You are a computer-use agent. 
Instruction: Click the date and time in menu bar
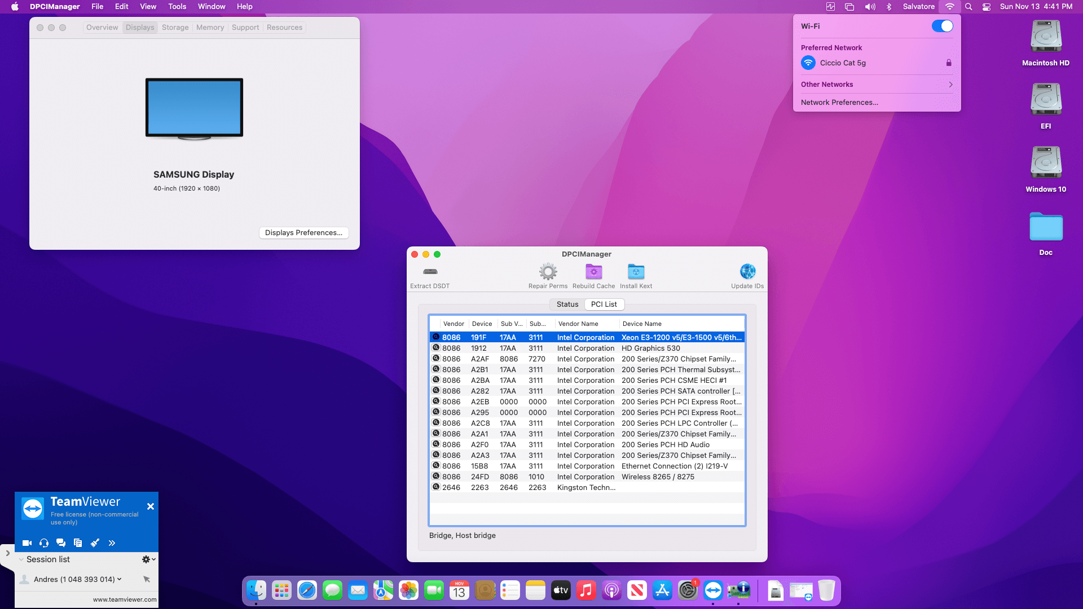tap(1036, 7)
